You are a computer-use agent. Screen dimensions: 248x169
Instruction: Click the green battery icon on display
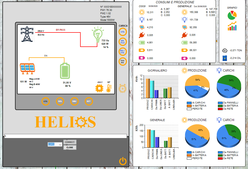point(65,71)
